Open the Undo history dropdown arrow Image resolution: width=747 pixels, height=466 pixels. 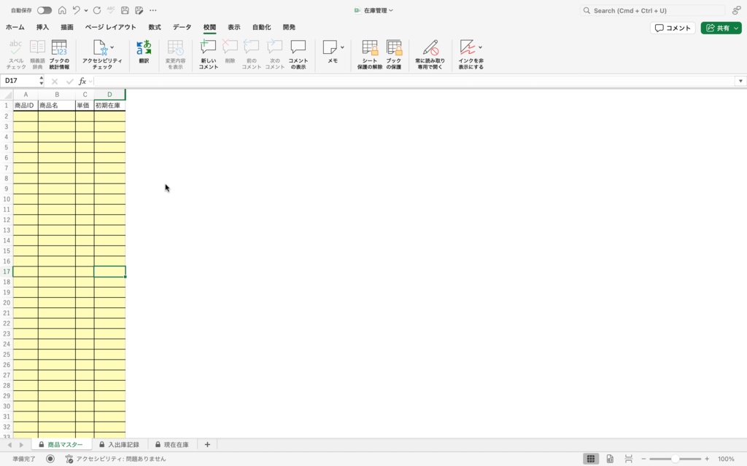point(86,10)
